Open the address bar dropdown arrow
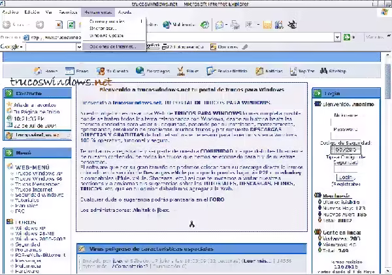The image size is (392, 275). (337, 37)
